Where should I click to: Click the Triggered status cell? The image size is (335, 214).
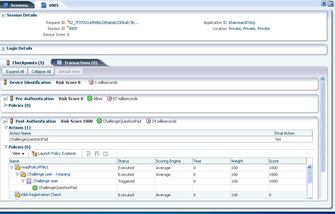(136, 181)
